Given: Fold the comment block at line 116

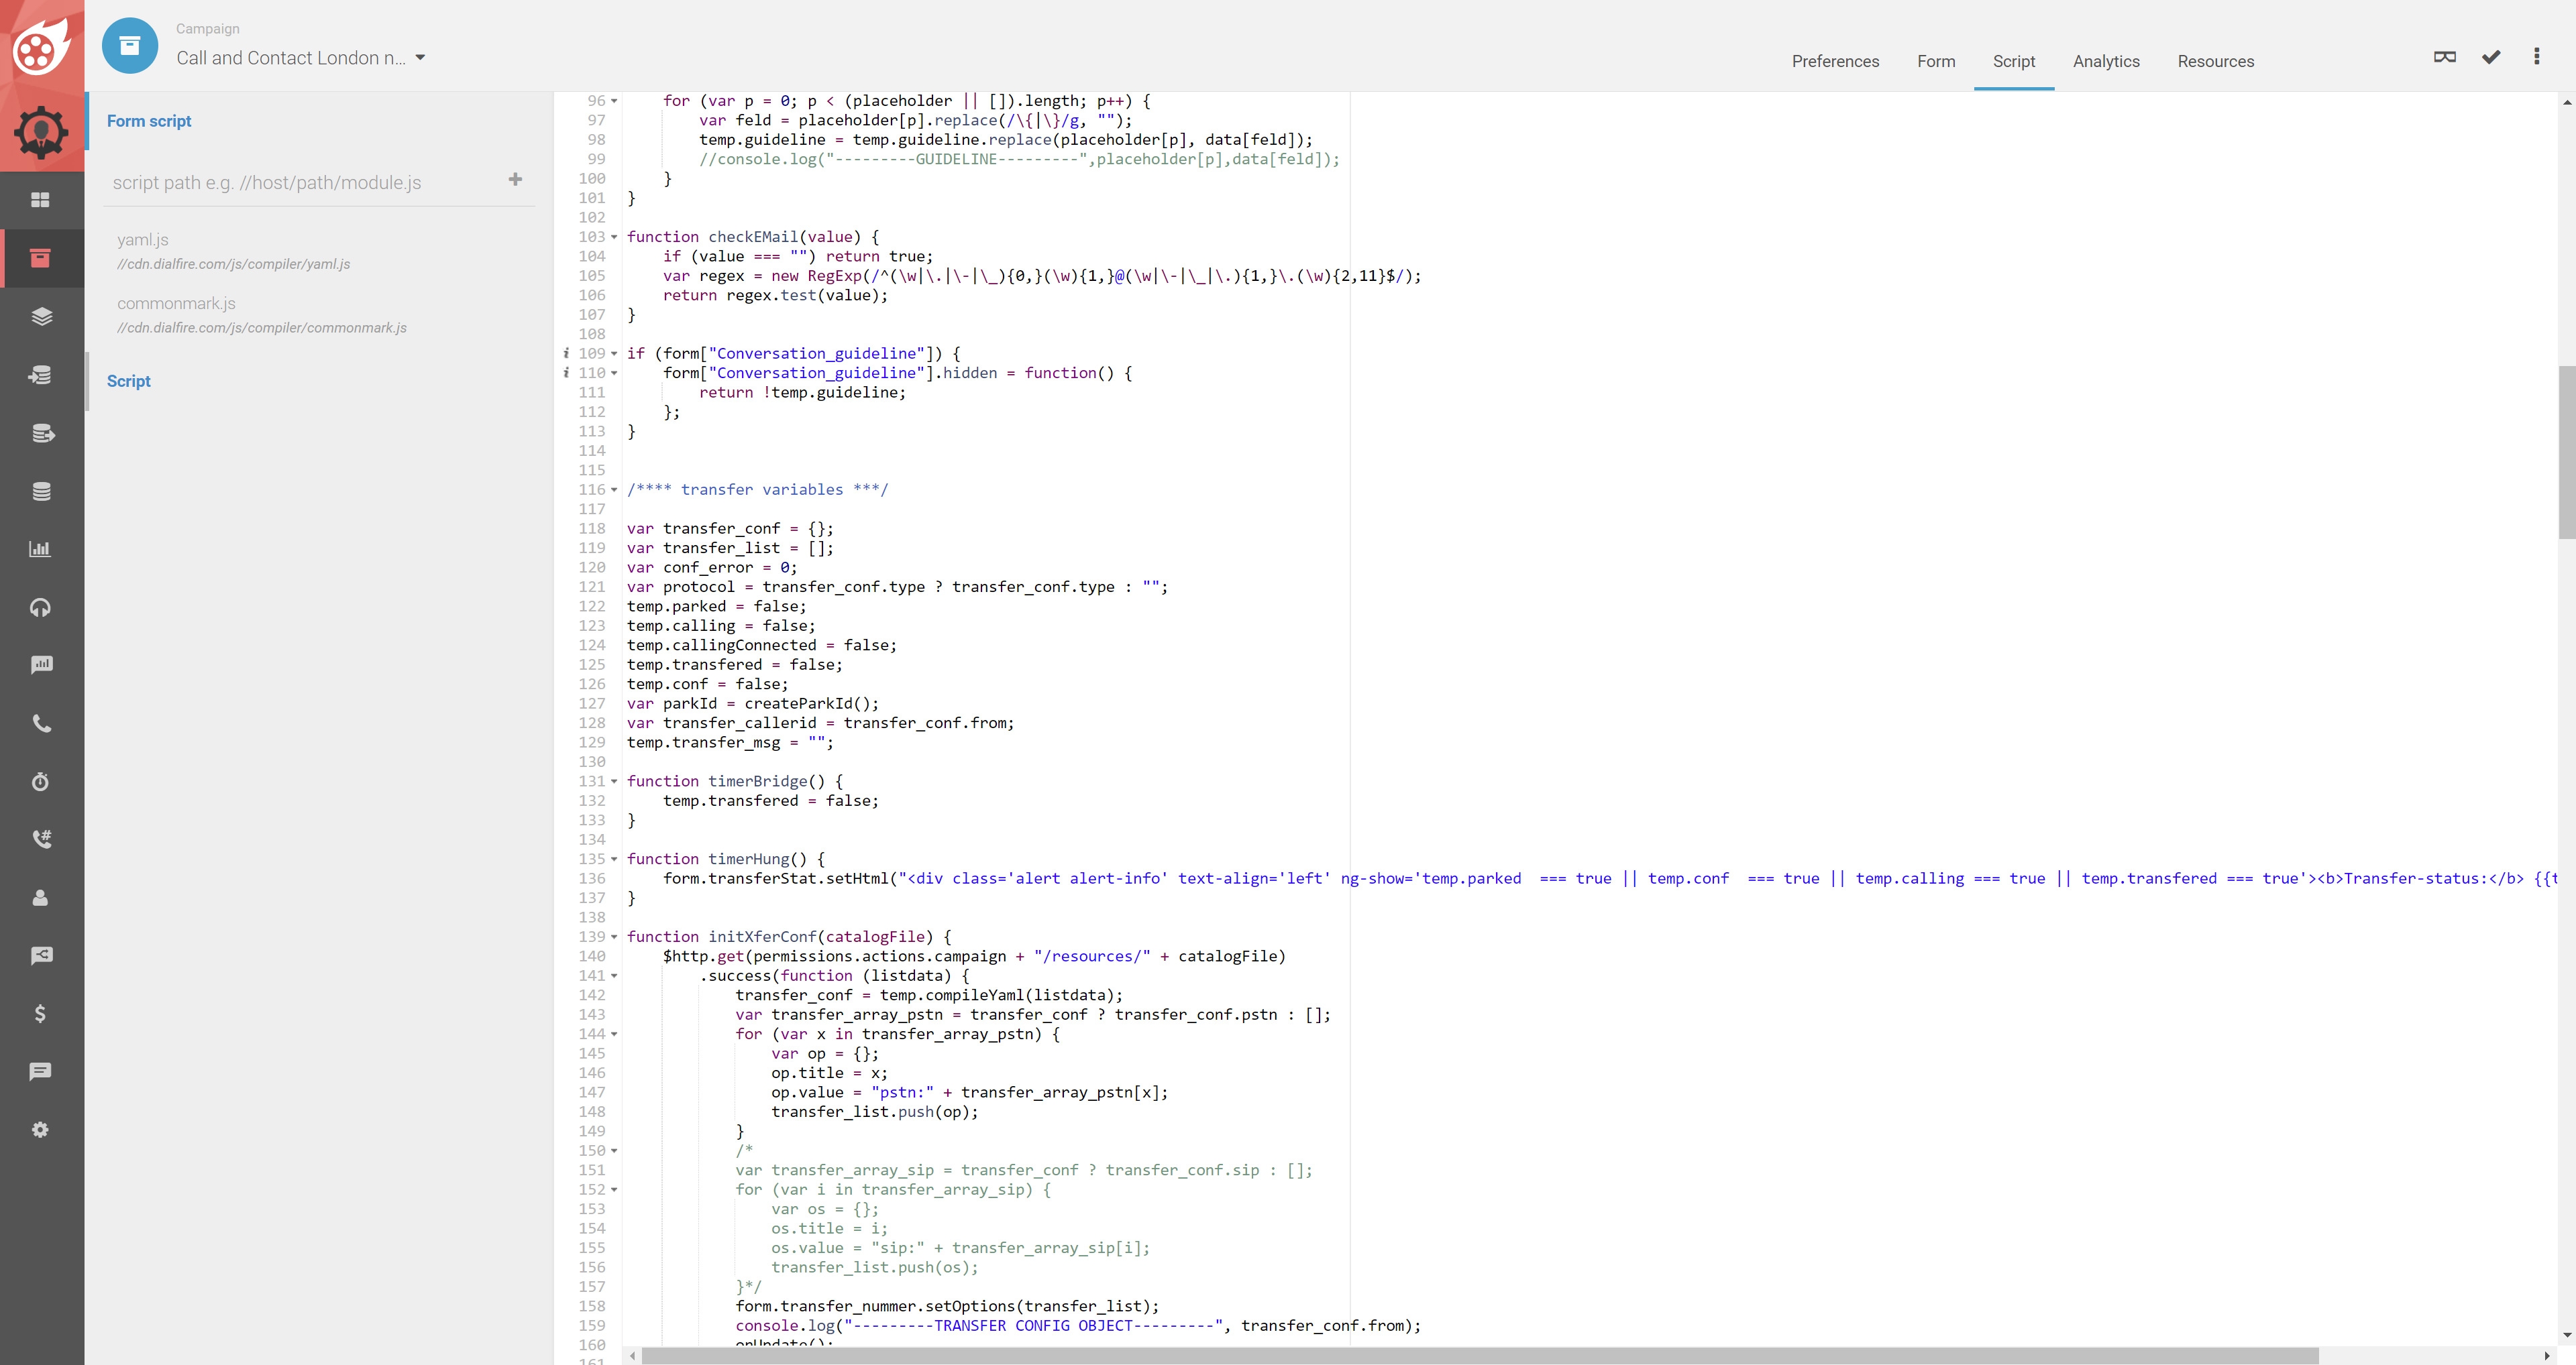Looking at the screenshot, I should 614,491.
